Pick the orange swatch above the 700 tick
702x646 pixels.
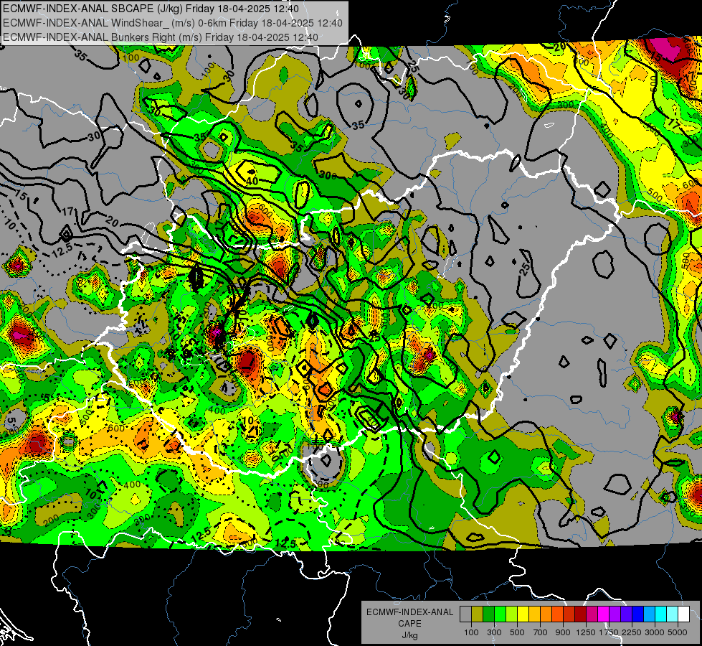tap(546, 614)
